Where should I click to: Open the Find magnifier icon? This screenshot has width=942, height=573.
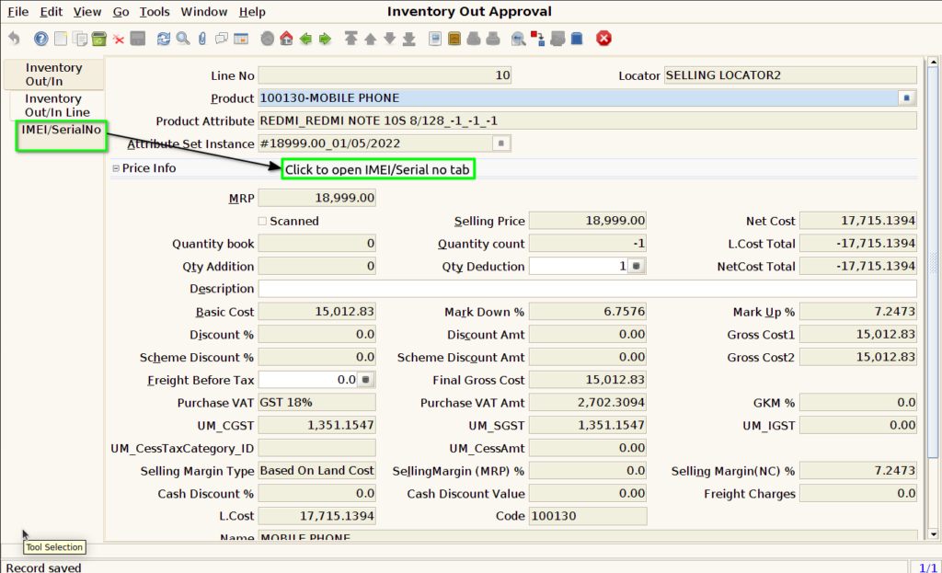(183, 39)
